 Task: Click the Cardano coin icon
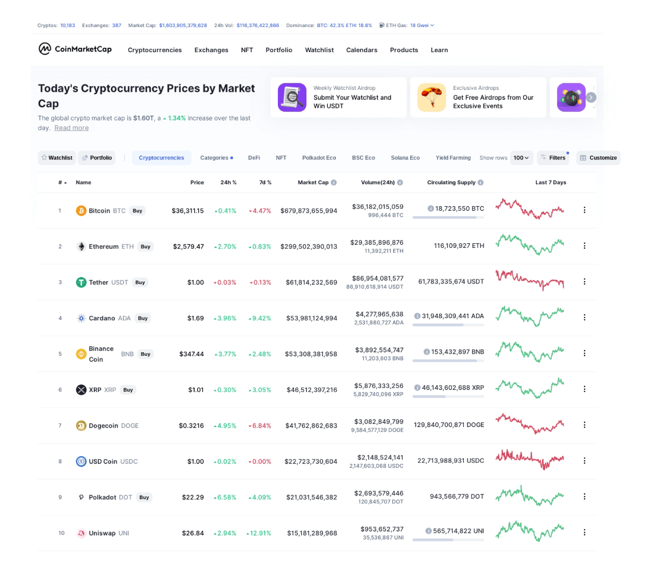coord(81,318)
